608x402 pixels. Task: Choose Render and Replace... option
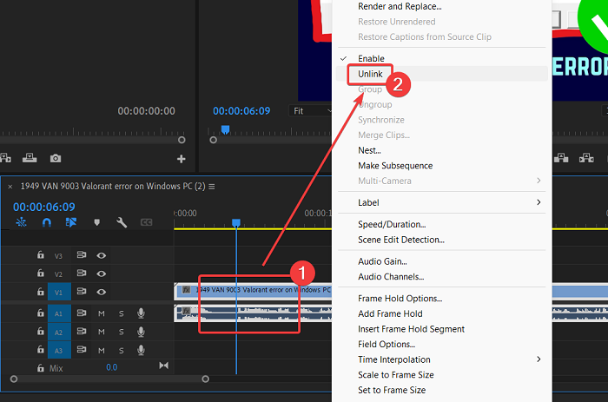pos(441,7)
